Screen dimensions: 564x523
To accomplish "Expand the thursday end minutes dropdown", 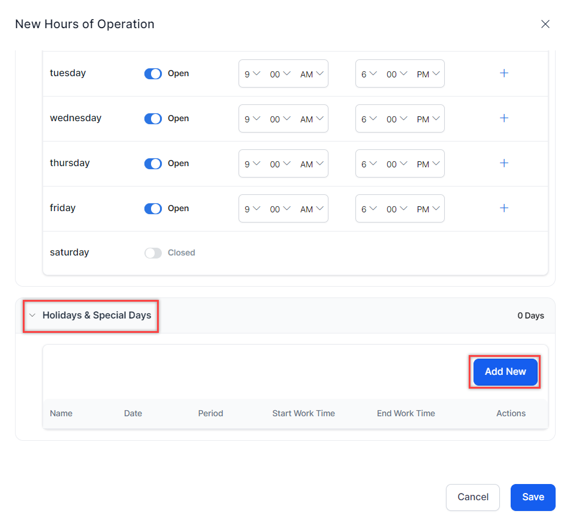I will [x=397, y=164].
